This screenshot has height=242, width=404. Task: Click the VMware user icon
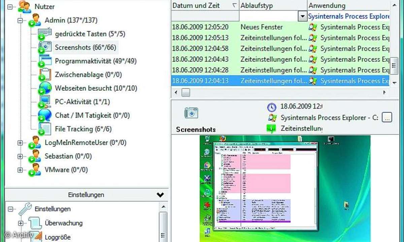pos(35,170)
